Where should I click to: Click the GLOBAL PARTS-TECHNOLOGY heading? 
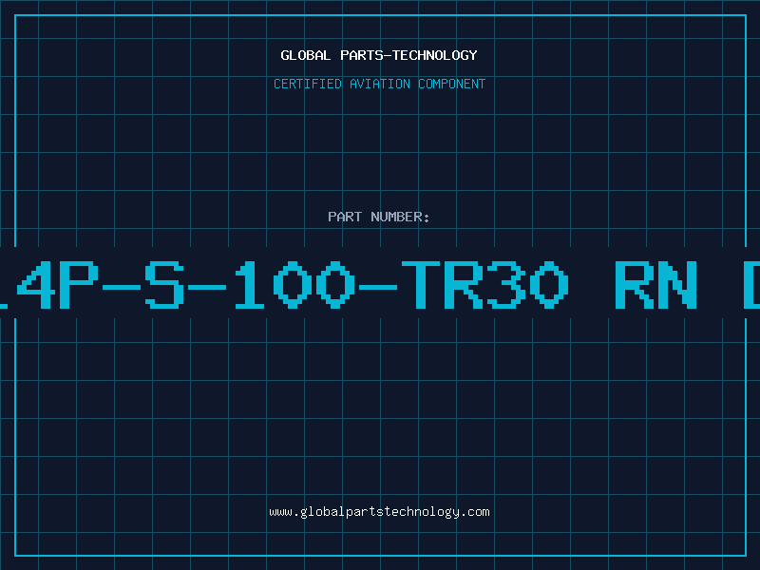pos(379,55)
